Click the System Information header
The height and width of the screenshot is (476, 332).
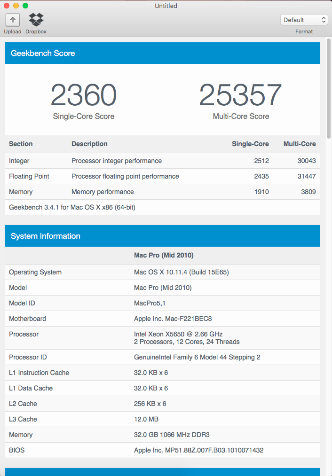162,236
